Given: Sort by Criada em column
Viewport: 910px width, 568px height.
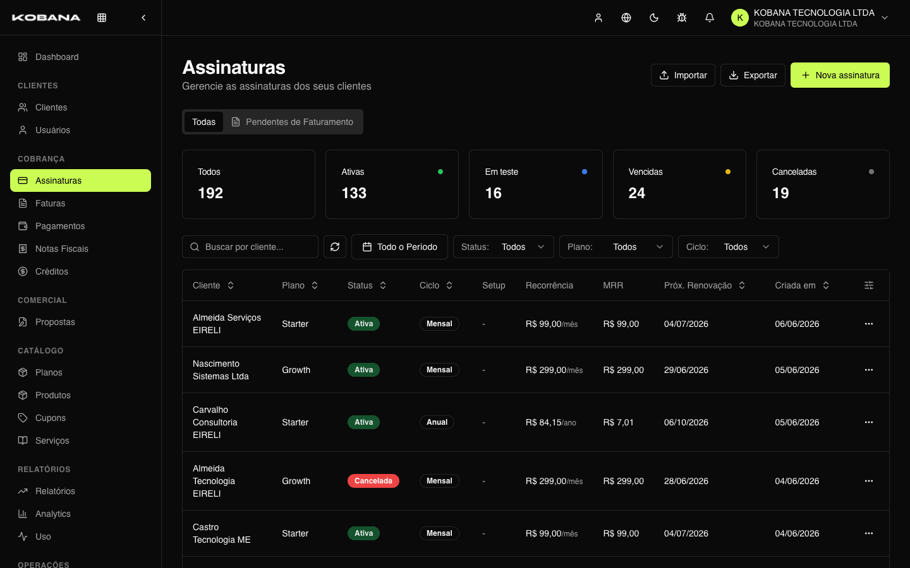Looking at the screenshot, I should click(x=803, y=285).
